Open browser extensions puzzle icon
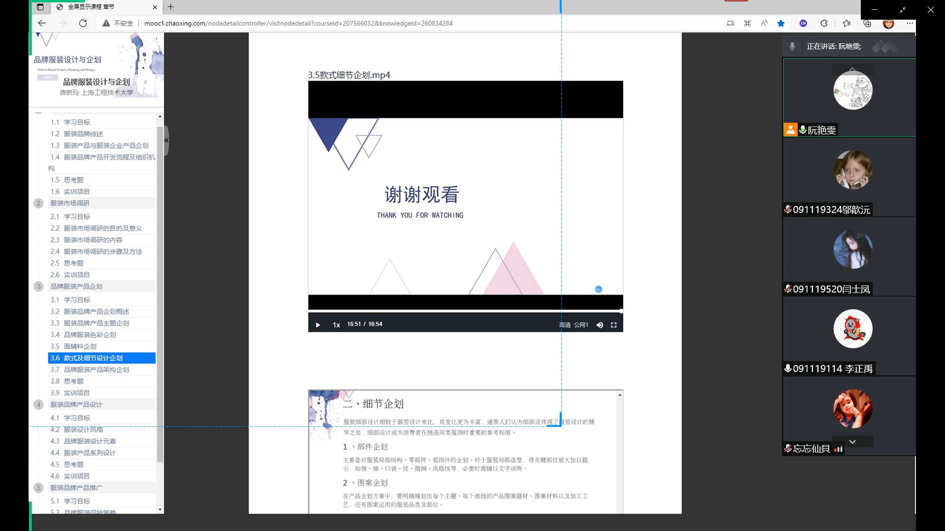The width and height of the screenshot is (945, 531). [x=824, y=23]
